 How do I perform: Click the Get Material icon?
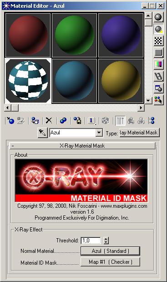coord(10,120)
